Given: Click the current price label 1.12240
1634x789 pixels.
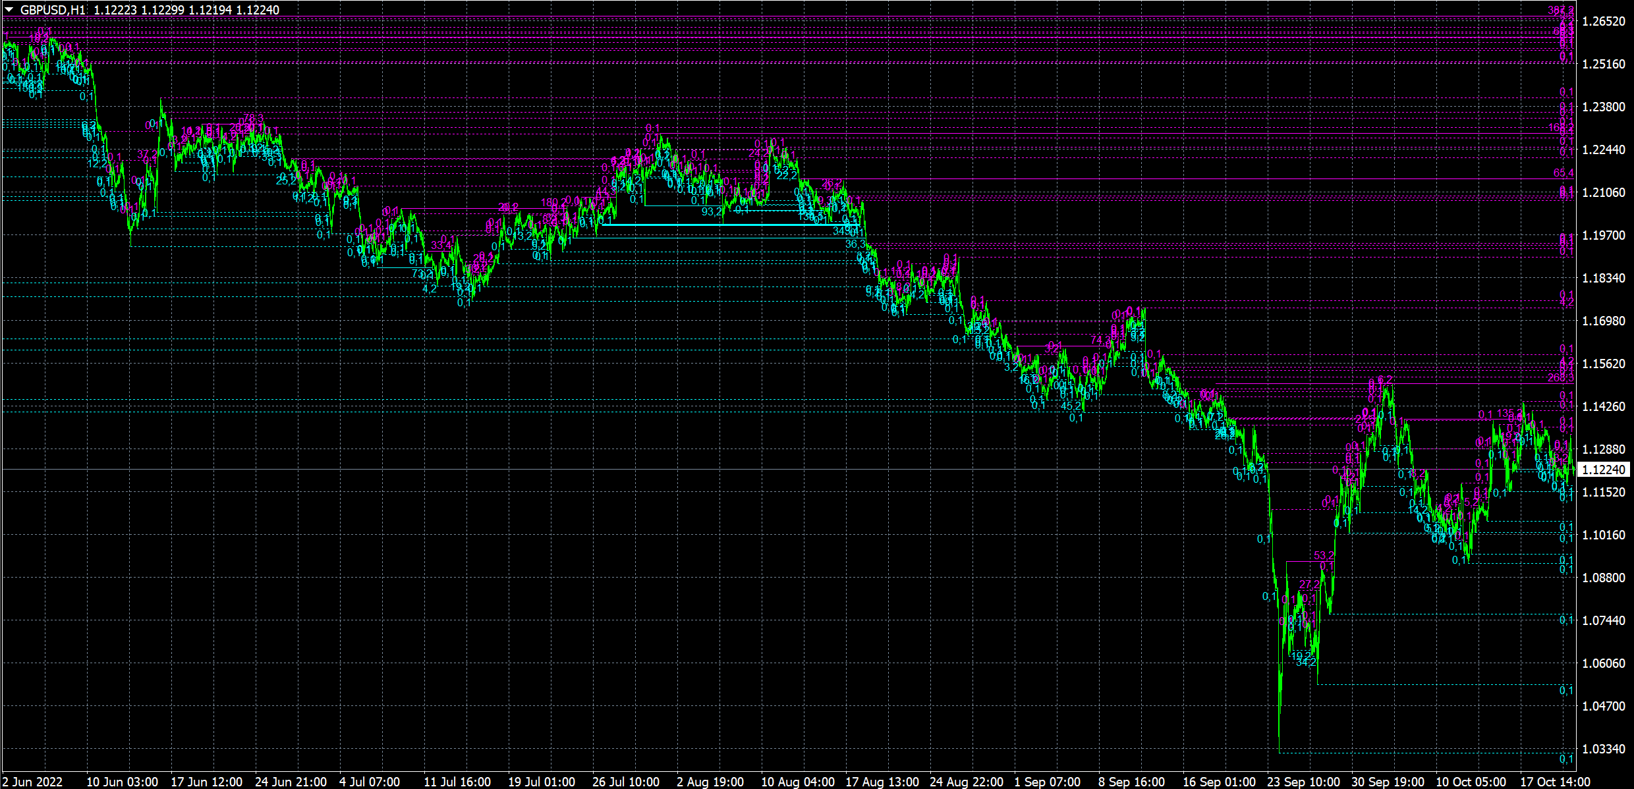Looking at the screenshot, I should (1604, 470).
